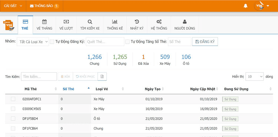Open the Nhóm vehicle type dropdown

pos(33,41)
